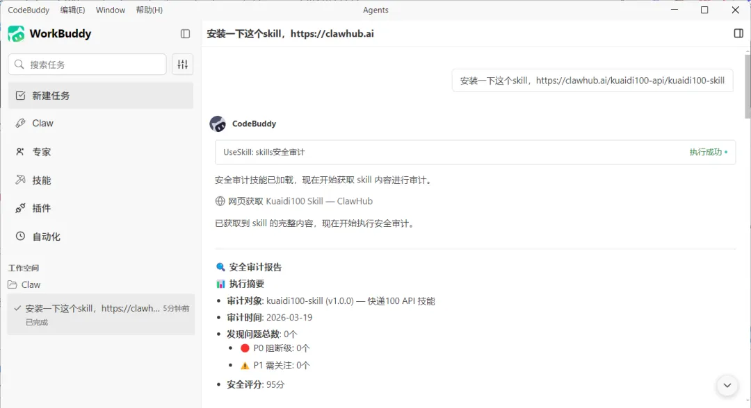Click the P0 阻断级 red circle icon
This screenshot has height=408, width=751.
(245, 348)
